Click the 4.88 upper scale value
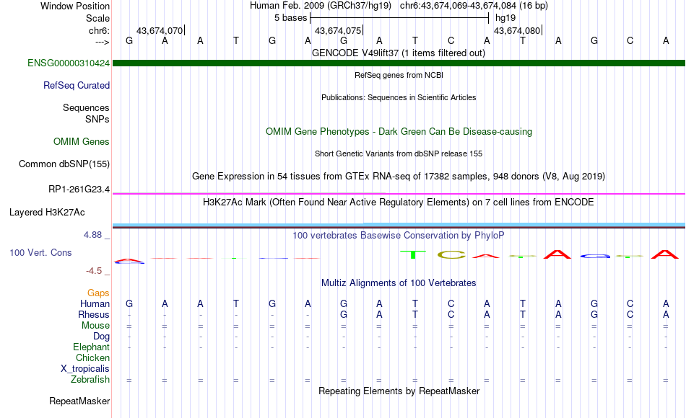Image resolution: width=686 pixels, height=418 pixels. tap(92, 234)
